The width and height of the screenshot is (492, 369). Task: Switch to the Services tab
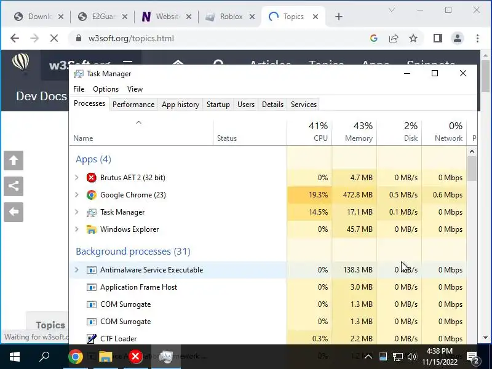[304, 105]
